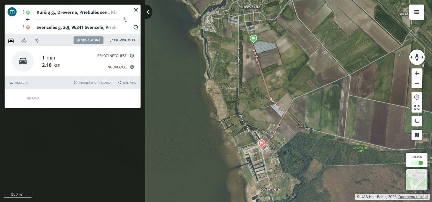Switch basemap using the map thumbnail

[x=417, y=180]
